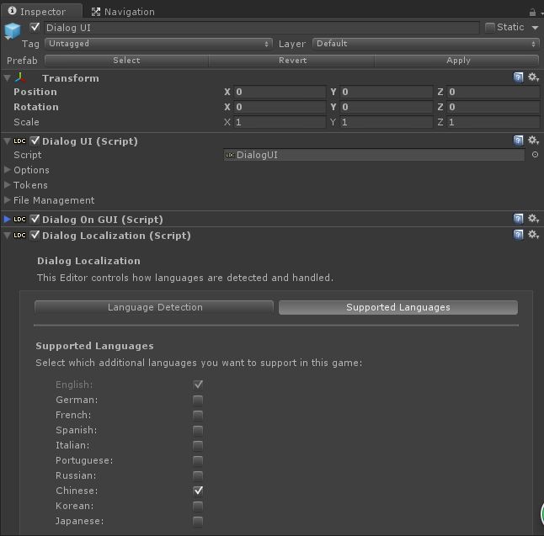The width and height of the screenshot is (544, 536).
Task: Toggle the Static checkbox
Action: (x=490, y=28)
